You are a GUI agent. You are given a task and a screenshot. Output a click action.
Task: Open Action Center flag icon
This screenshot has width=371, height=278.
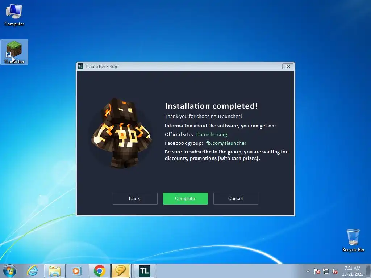tap(317, 271)
